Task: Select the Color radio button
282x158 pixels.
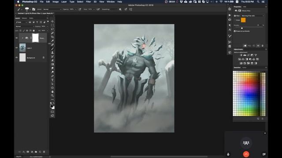Action: coord(235,20)
